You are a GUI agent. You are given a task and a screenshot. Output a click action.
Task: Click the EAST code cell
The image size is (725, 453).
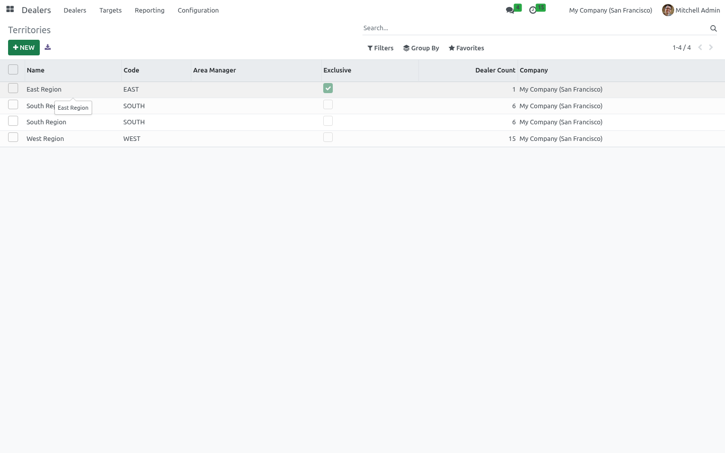(156, 90)
